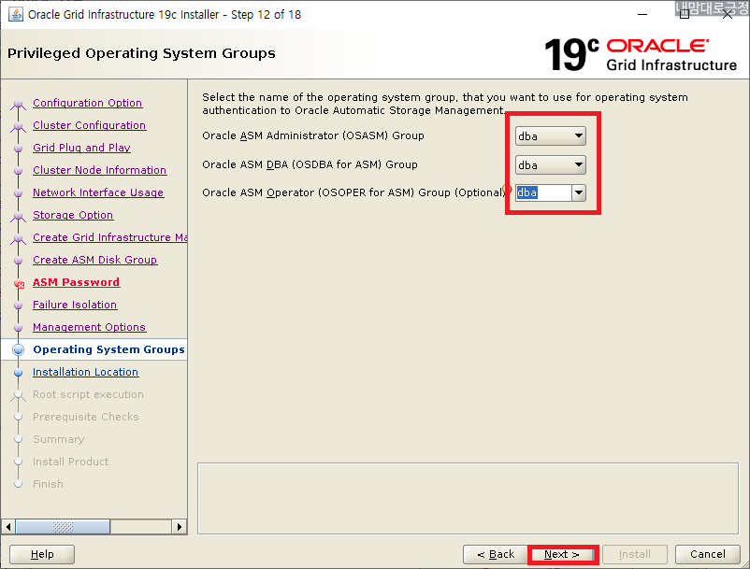Go to Failure Isolation step
This screenshot has width=750, height=569.
[x=75, y=305]
